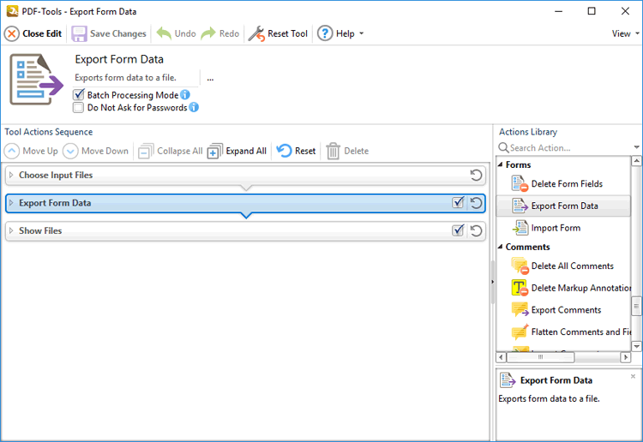Click the Export Comments icon

pyautogui.click(x=520, y=310)
